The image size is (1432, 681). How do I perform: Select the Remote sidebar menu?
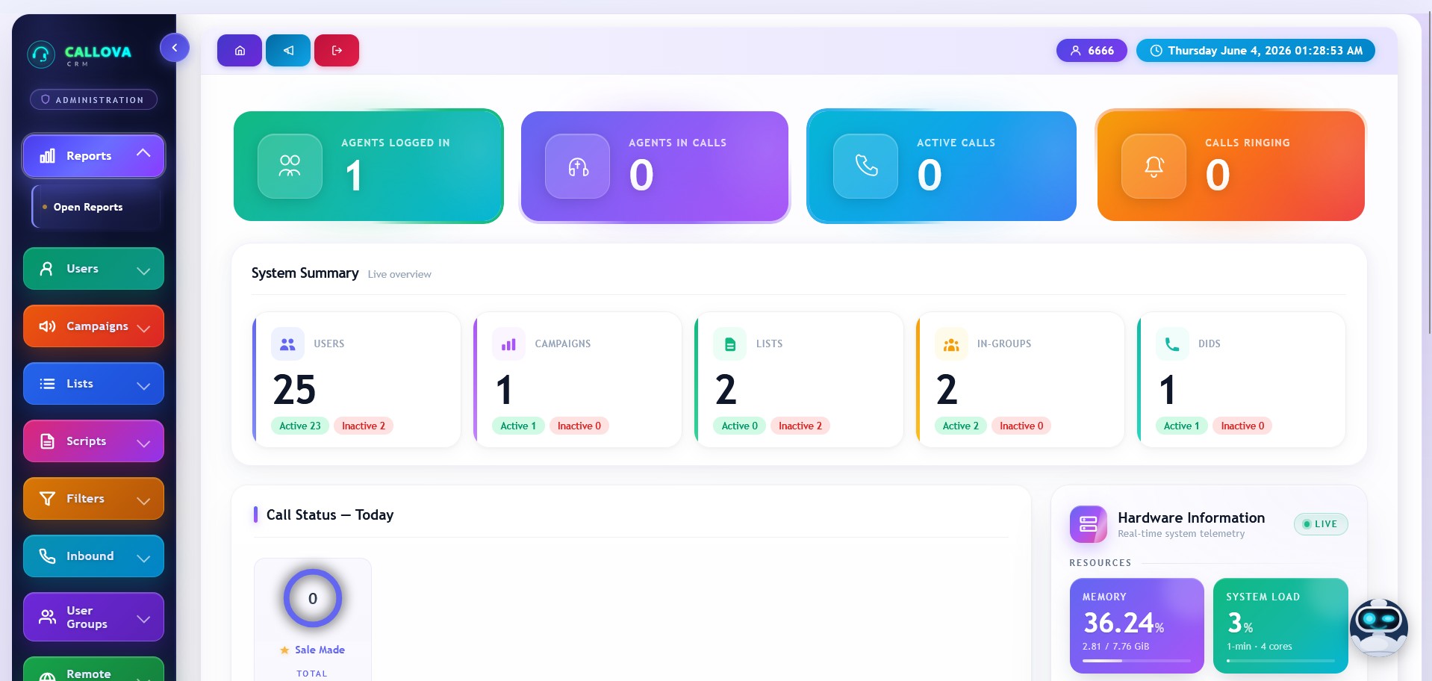click(x=93, y=669)
